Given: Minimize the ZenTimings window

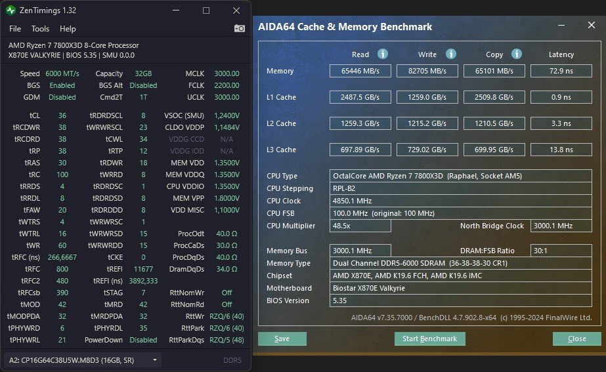Looking at the screenshot, I should [x=176, y=10].
